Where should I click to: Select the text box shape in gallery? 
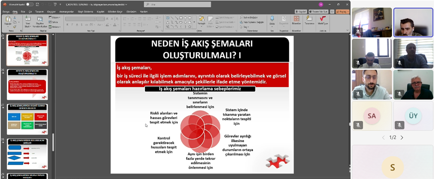(x=168, y=18)
